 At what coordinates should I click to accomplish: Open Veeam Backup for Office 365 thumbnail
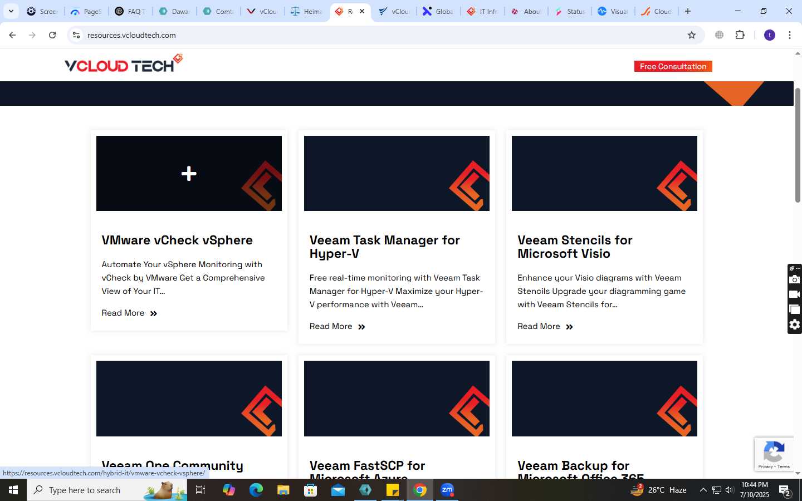[x=604, y=399]
